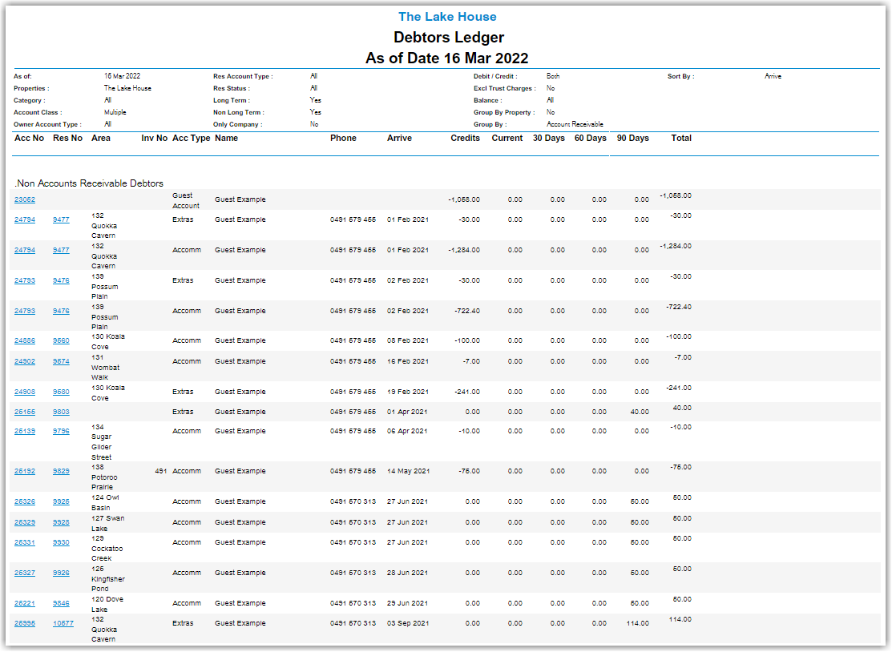Click the Name column header

227,138
